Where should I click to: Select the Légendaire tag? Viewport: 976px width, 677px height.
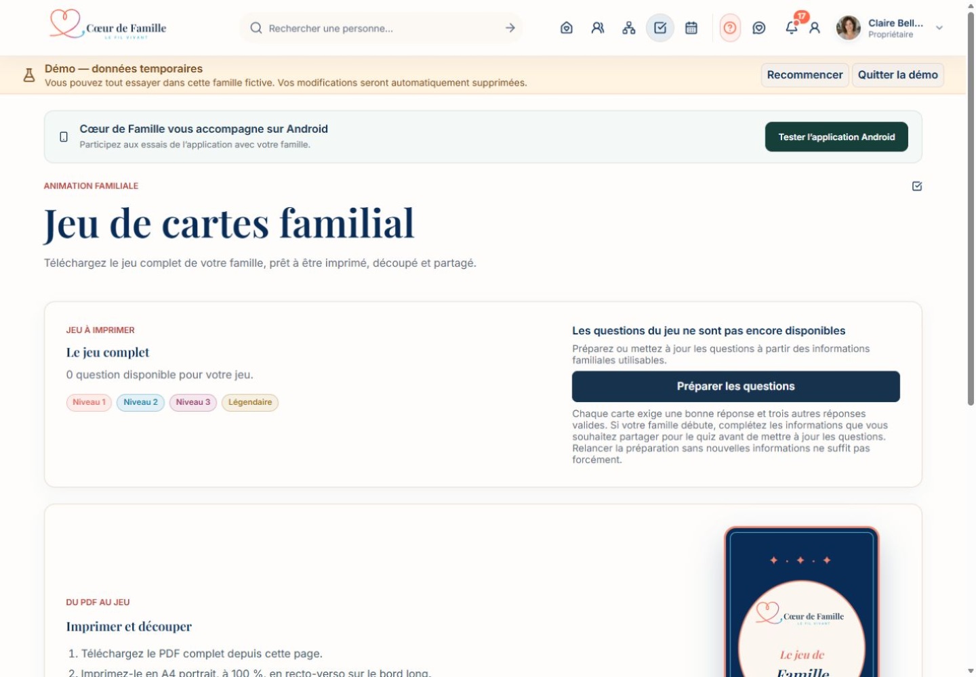pos(250,402)
